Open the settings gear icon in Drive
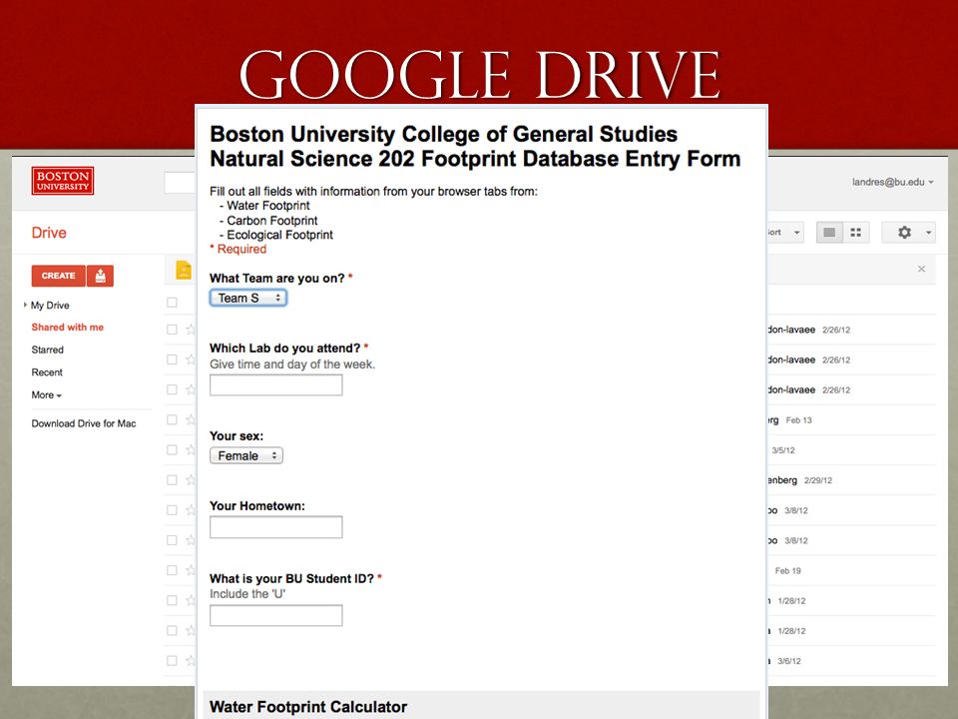The height and width of the screenshot is (719, 958). (x=904, y=233)
